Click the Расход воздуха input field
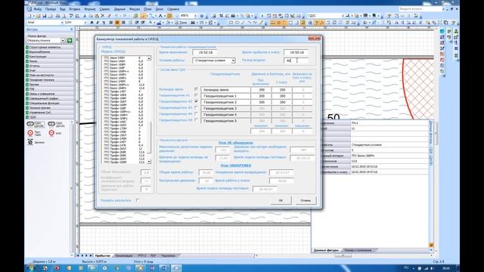 tap(296, 60)
